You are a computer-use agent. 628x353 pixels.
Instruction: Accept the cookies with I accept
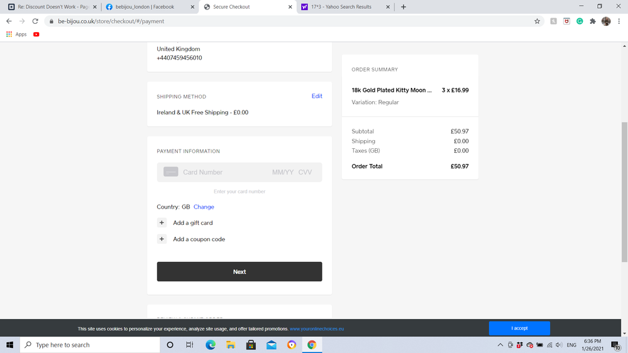[519, 328]
